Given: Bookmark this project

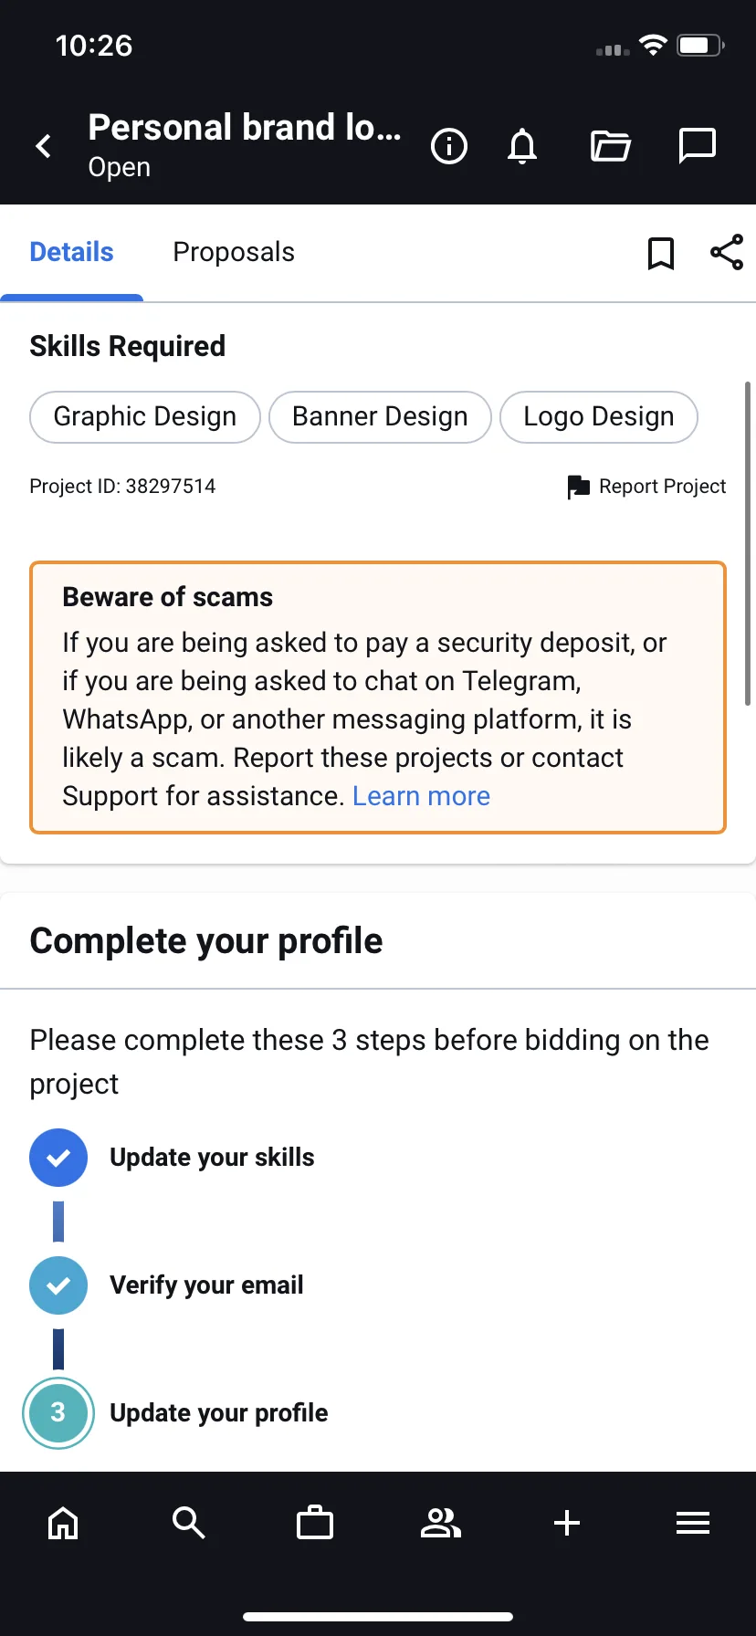Looking at the screenshot, I should pyautogui.click(x=661, y=253).
